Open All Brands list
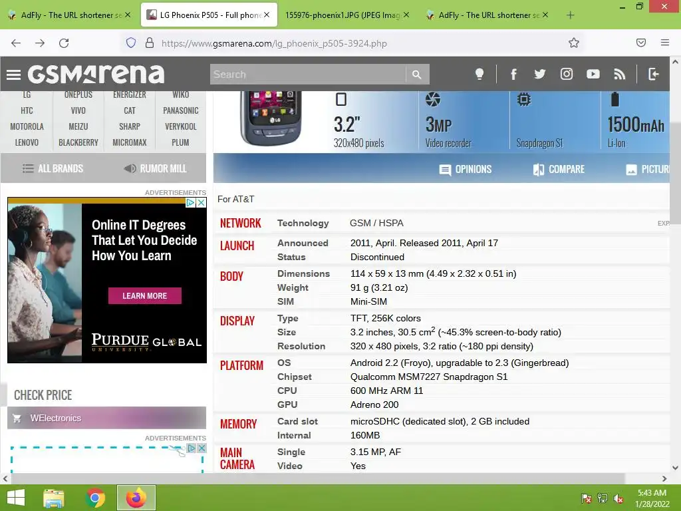Image resolution: width=681 pixels, height=511 pixels. [53, 168]
